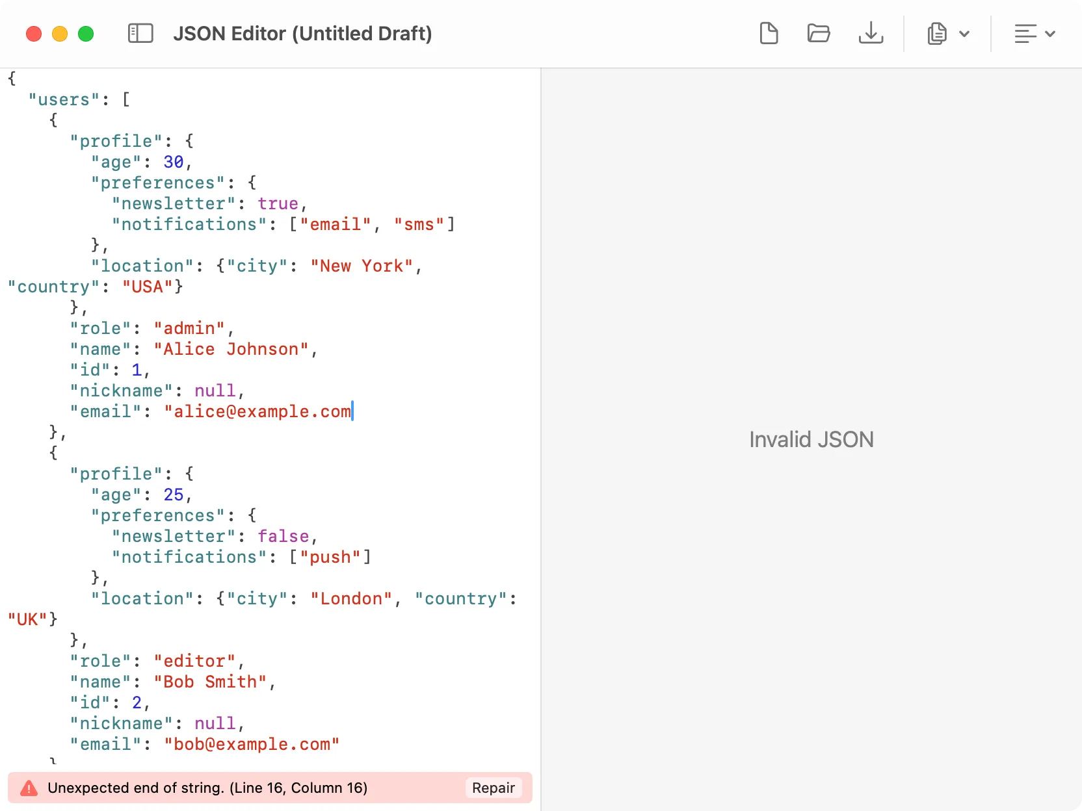Download the current JSON draft

871,33
